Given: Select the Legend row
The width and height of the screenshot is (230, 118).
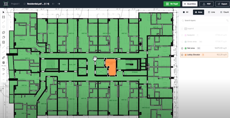Looking at the screenshot, I should [204, 28].
